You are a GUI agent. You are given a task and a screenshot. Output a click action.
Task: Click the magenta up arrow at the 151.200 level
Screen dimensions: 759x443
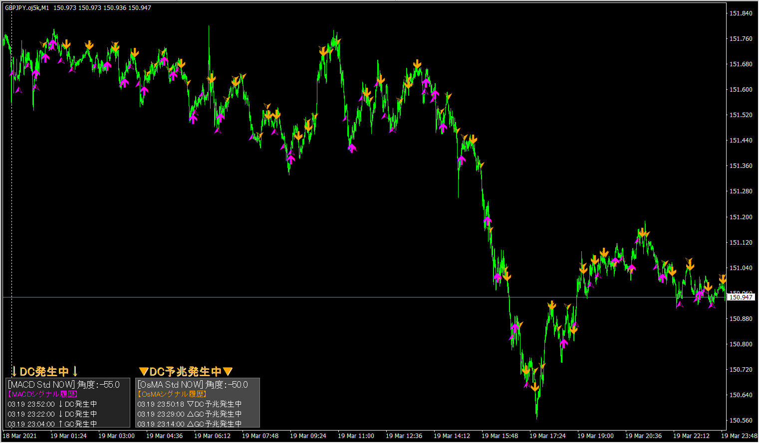[488, 220]
